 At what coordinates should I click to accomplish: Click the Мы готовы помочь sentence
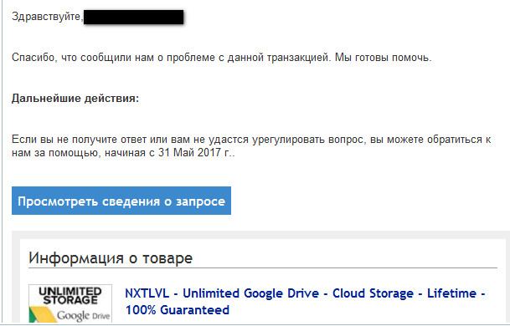[x=384, y=58]
